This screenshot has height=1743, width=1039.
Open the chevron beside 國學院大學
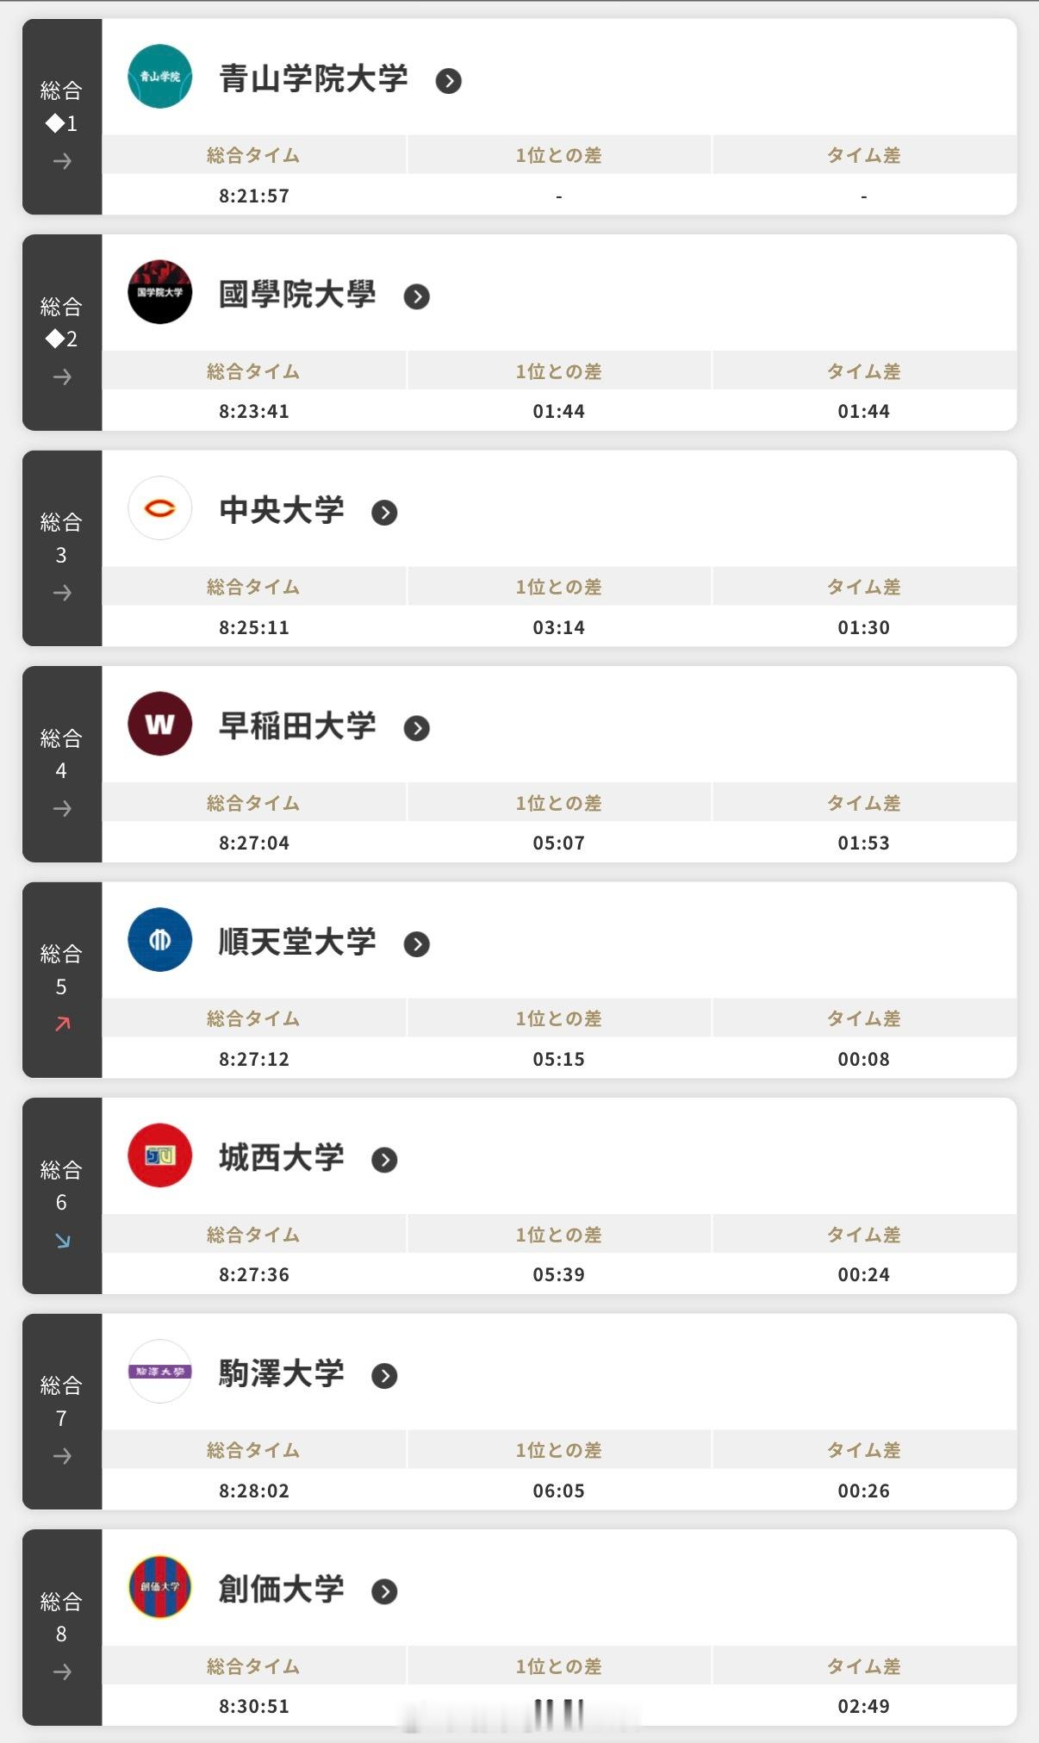[x=416, y=296]
